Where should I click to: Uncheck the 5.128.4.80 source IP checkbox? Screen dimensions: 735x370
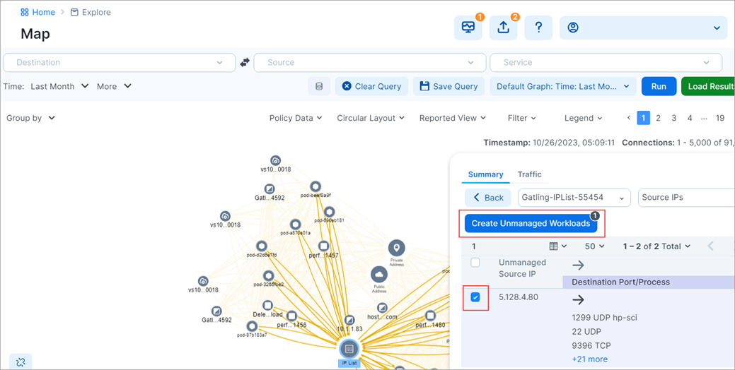(x=475, y=297)
